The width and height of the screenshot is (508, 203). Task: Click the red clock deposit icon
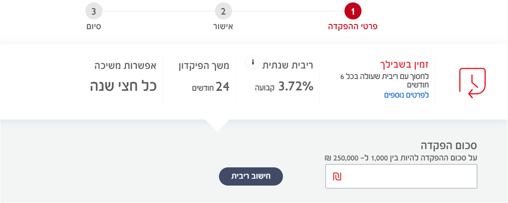(472, 83)
